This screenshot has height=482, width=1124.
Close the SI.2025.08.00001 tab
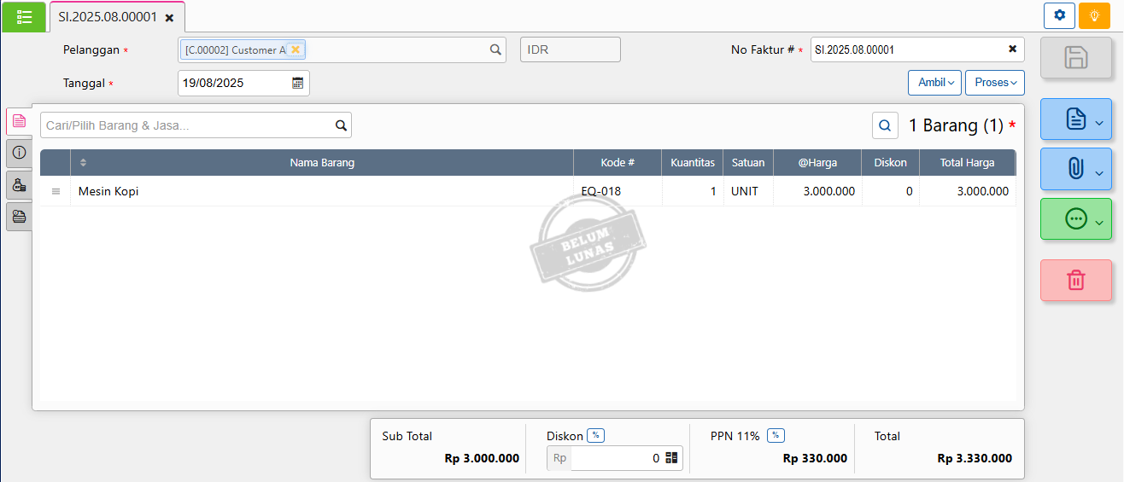[169, 17]
